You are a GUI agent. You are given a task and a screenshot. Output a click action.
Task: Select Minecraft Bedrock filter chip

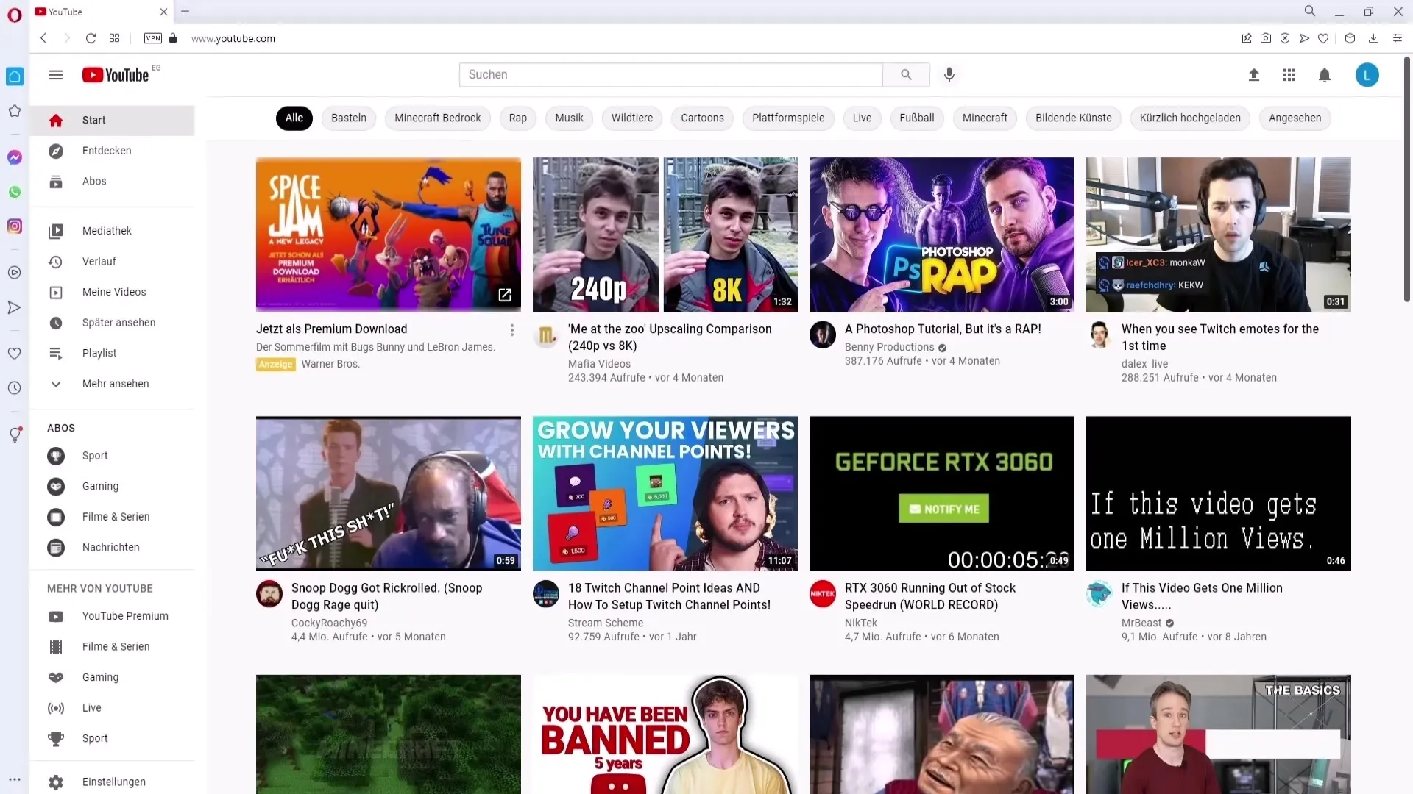tap(438, 118)
